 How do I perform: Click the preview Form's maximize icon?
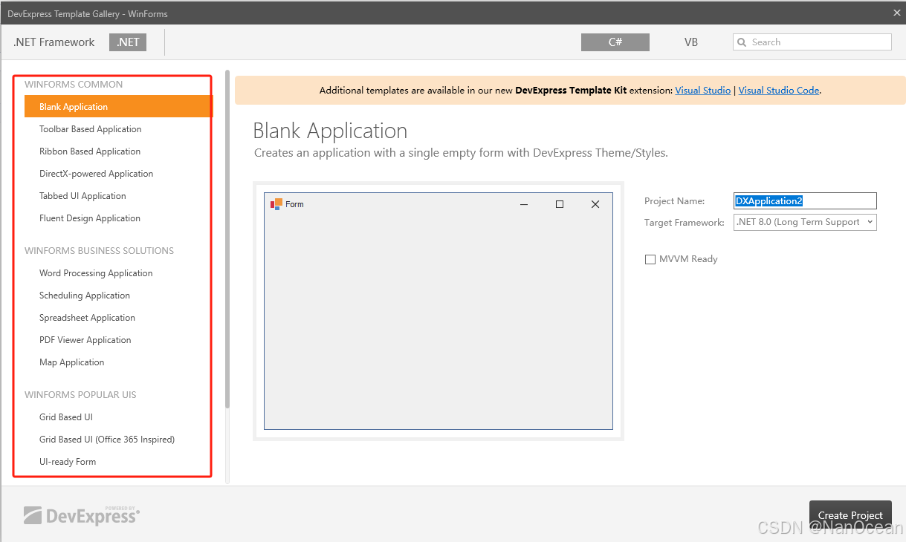[560, 204]
